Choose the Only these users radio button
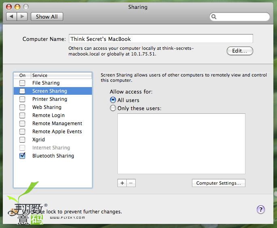The width and height of the screenshot is (277, 228). click(x=113, y=108)
